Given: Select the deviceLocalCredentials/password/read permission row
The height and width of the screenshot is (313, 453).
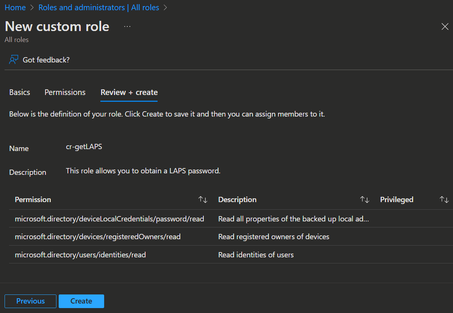Looking at the screenshot, I should tap(109, 219).
